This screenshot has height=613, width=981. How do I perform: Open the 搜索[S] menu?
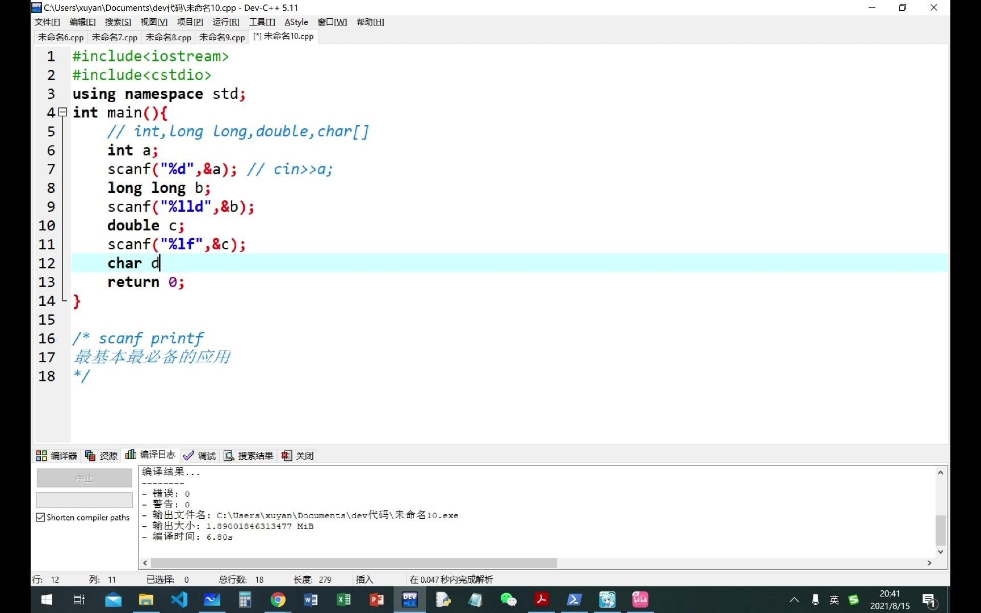(x=118, y=22)
